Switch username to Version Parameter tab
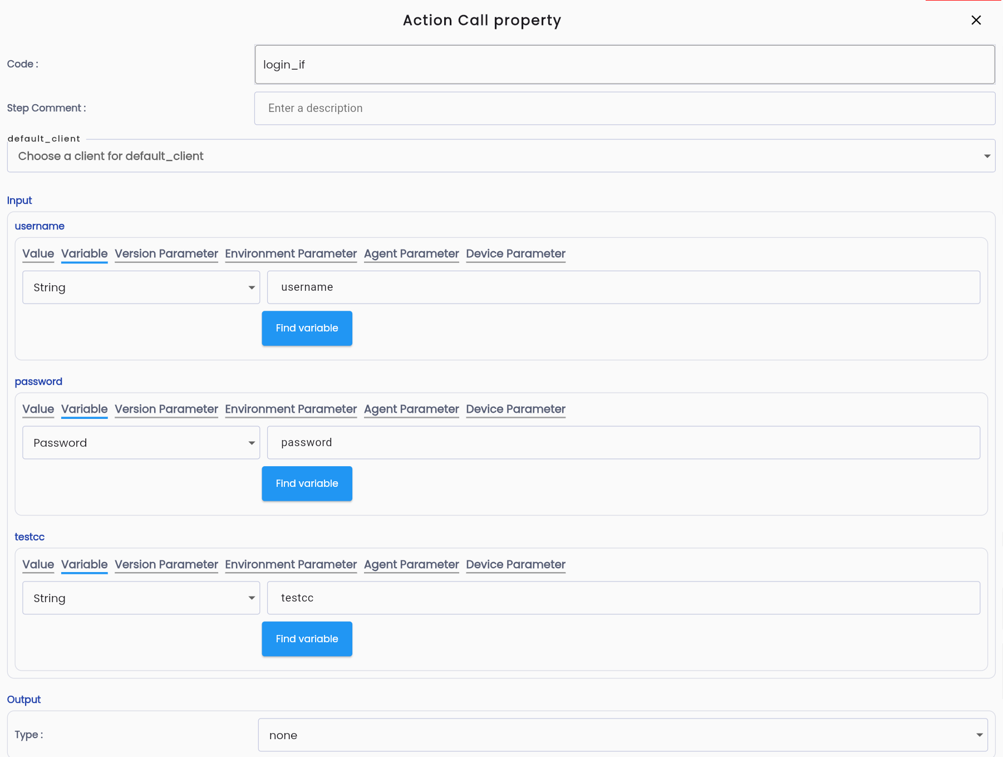Screen dimensions: 1003x757 (x=166, y=254)
